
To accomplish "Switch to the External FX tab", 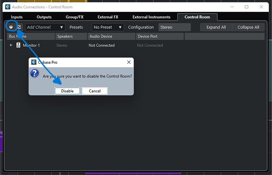I will 108,17.
